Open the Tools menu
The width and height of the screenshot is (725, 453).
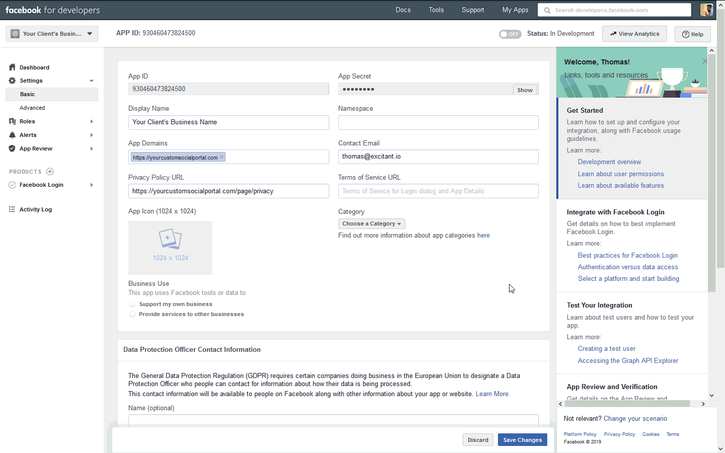click(436, 10)
